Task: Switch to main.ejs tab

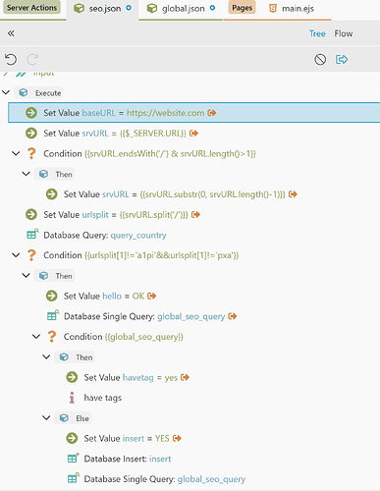Action: click(x=292, y=9)
